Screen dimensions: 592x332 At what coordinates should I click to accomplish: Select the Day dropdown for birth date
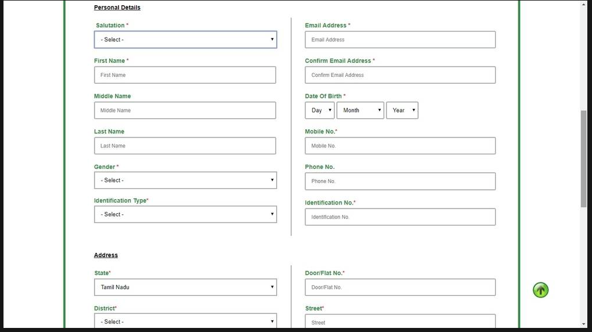(319, 111)
